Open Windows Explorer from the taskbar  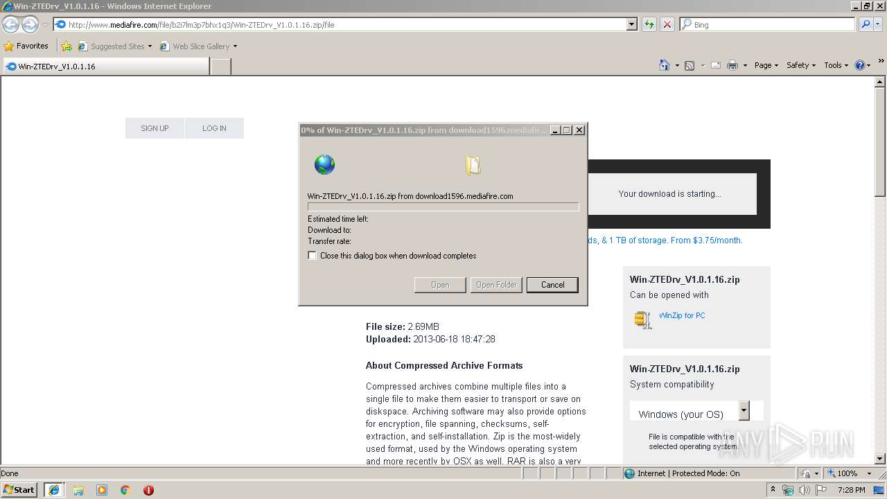tap(78, 490)
